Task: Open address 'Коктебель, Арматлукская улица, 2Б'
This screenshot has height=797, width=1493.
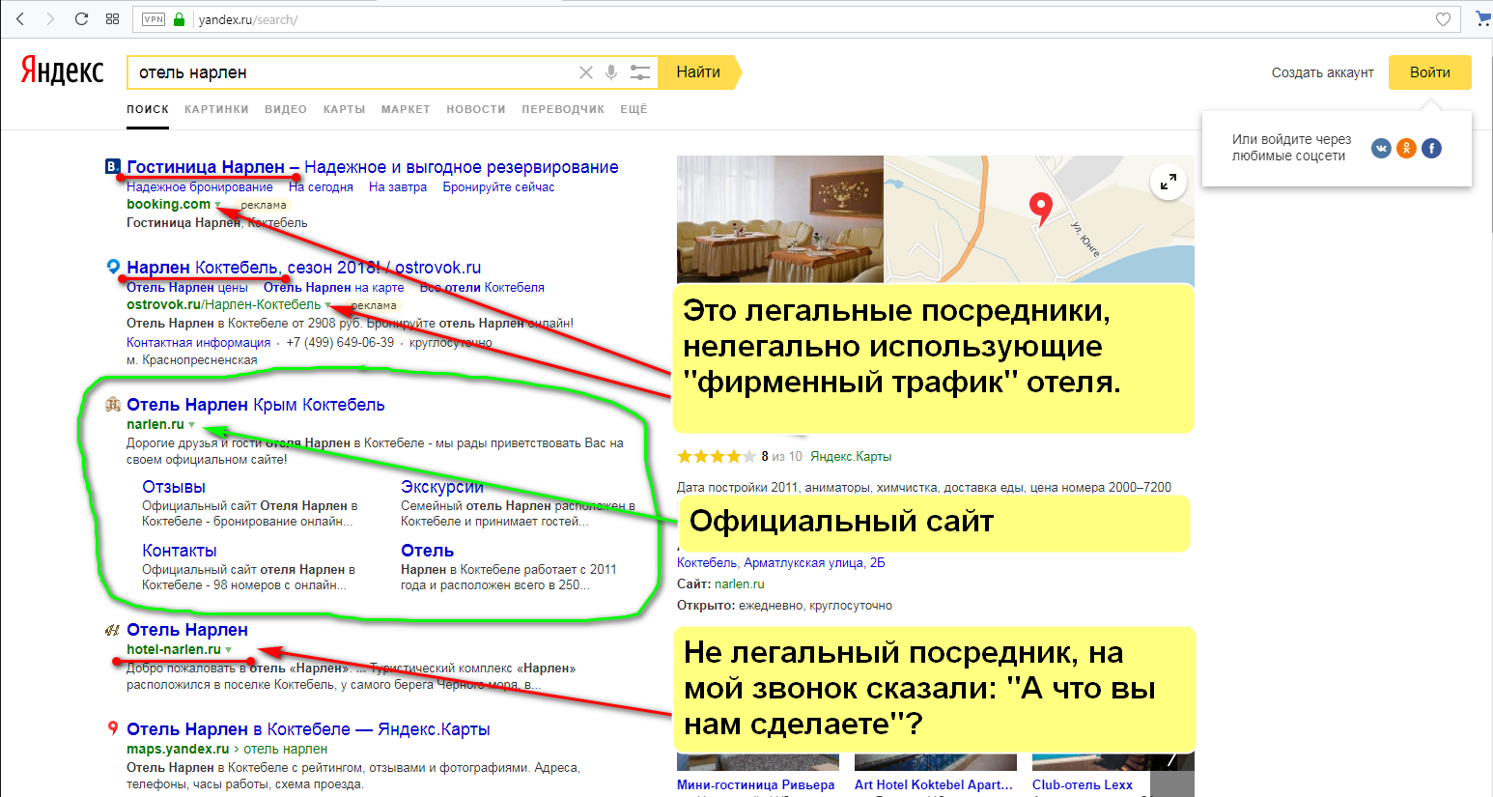Action: [781, 563]
